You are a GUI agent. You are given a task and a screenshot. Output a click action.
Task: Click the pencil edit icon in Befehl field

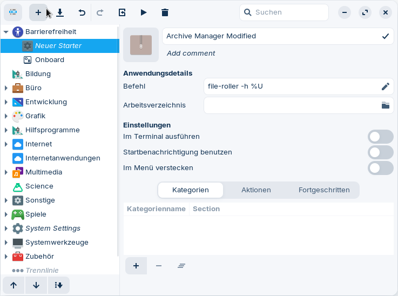point(385,86)
